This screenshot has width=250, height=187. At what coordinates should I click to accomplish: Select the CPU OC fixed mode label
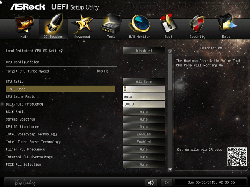pyautogui.click(x=22, y=127)
